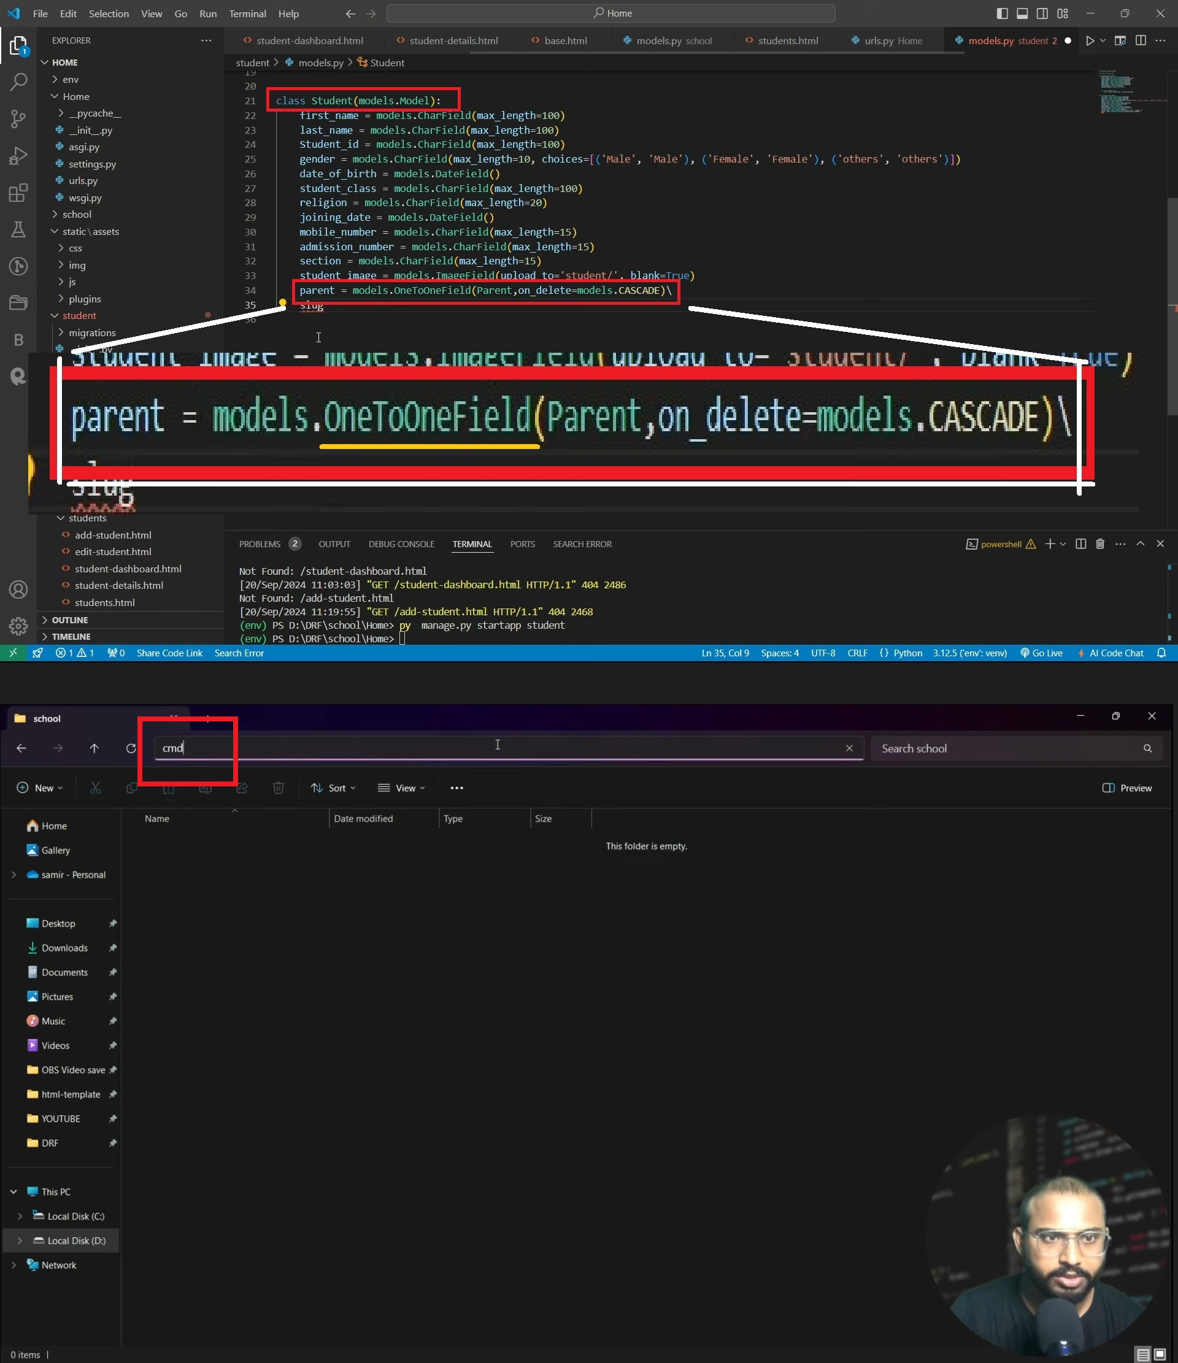Open the Explorer view in activity bar
Viewport: 1178px width, 1363px height.
tap(18, 45)
